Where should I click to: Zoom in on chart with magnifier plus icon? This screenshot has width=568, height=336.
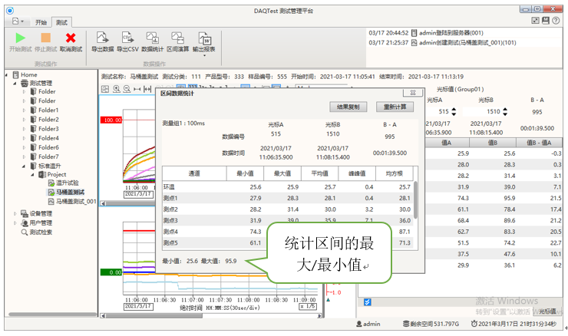[x=117, y=89]
